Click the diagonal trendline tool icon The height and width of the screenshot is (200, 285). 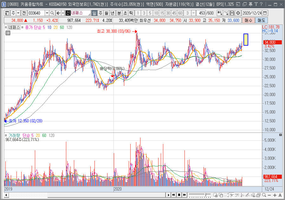click(248, 195)
